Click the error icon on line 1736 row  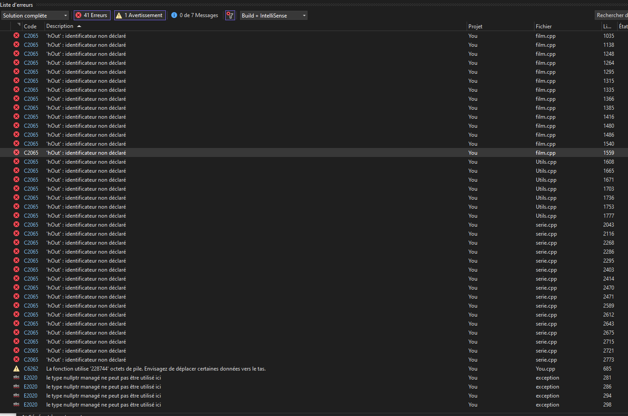(x=17, y=197)
